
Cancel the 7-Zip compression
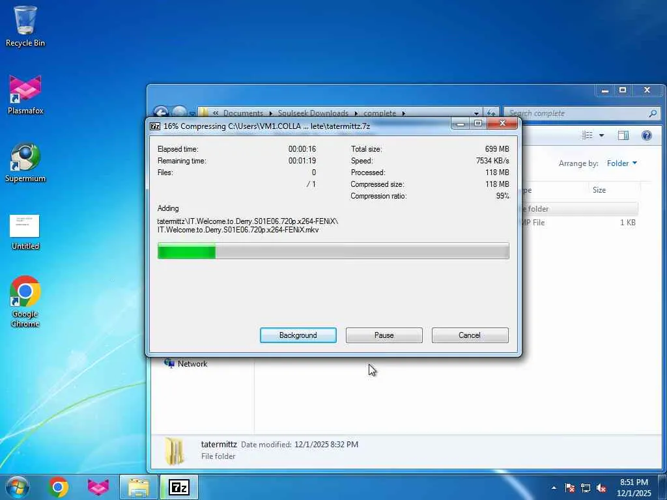470,335
